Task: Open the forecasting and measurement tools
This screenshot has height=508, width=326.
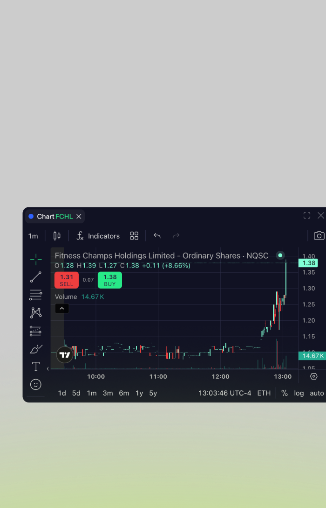Action: coord(36,331)
